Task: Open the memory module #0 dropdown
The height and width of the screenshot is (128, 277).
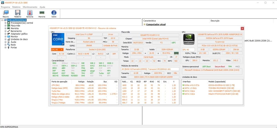Action: click(150, 69)
